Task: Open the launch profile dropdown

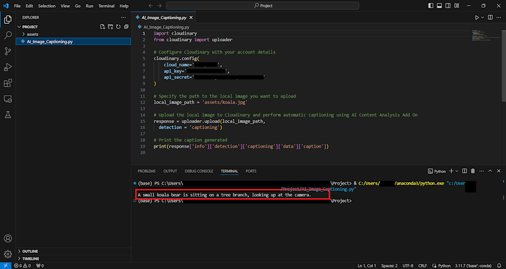Action: [x=457, y=171]
